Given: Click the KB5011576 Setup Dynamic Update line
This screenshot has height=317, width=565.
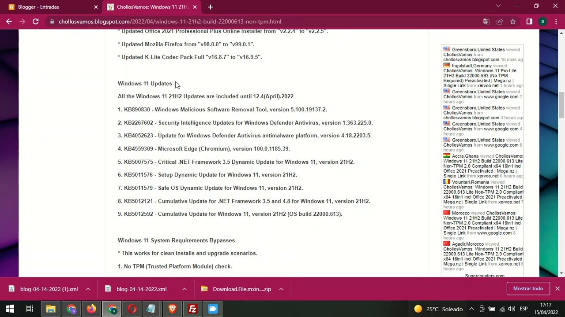Looking at the screenshot, I should pyautogui.click(x=207, y=175).
